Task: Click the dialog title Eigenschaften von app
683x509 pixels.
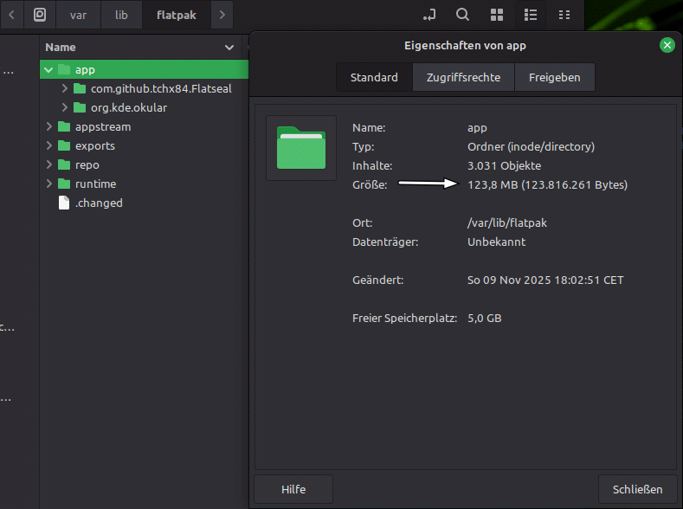Action: click(x=465, y=45)
